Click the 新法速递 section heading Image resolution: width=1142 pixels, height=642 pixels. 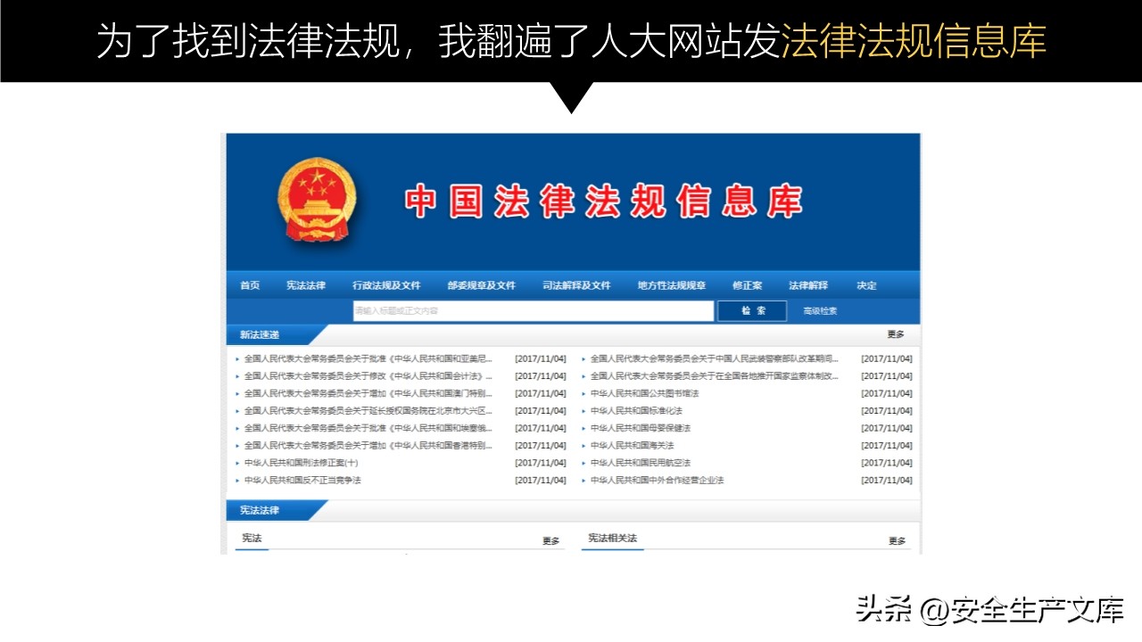pyautogui.click(x=259, y=335)
